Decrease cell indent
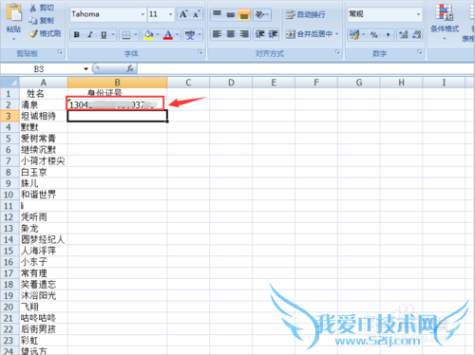This screenshot has height=355, width=475. pos(259,34)
